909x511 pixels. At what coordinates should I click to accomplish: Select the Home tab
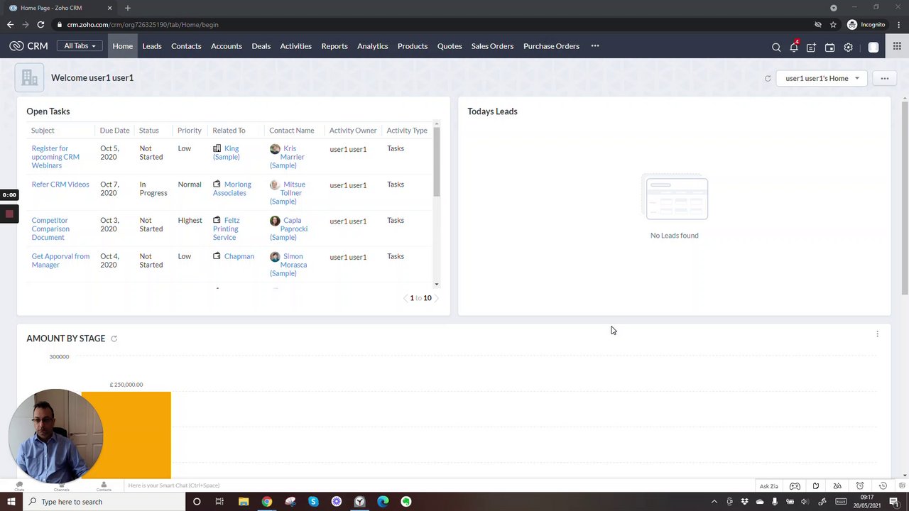[x=122, y=46]
